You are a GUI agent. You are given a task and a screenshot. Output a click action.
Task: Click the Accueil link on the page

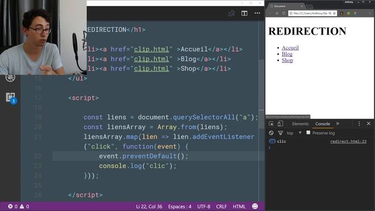tap(290, 47)
